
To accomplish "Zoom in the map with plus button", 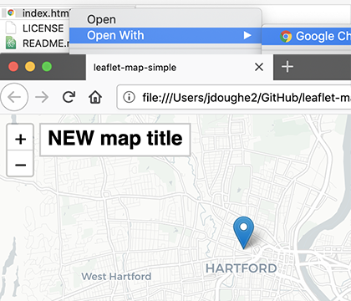I will (x=20, y=139).
